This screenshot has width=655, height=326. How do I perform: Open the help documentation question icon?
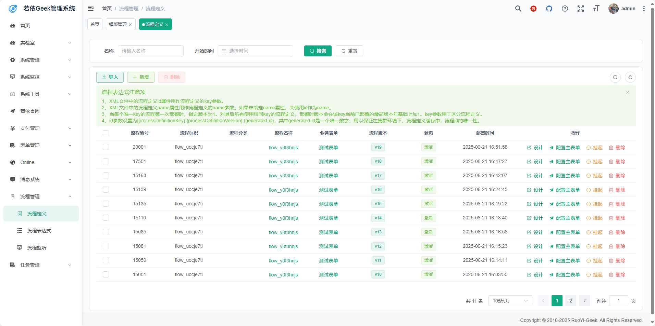point(565,9)
